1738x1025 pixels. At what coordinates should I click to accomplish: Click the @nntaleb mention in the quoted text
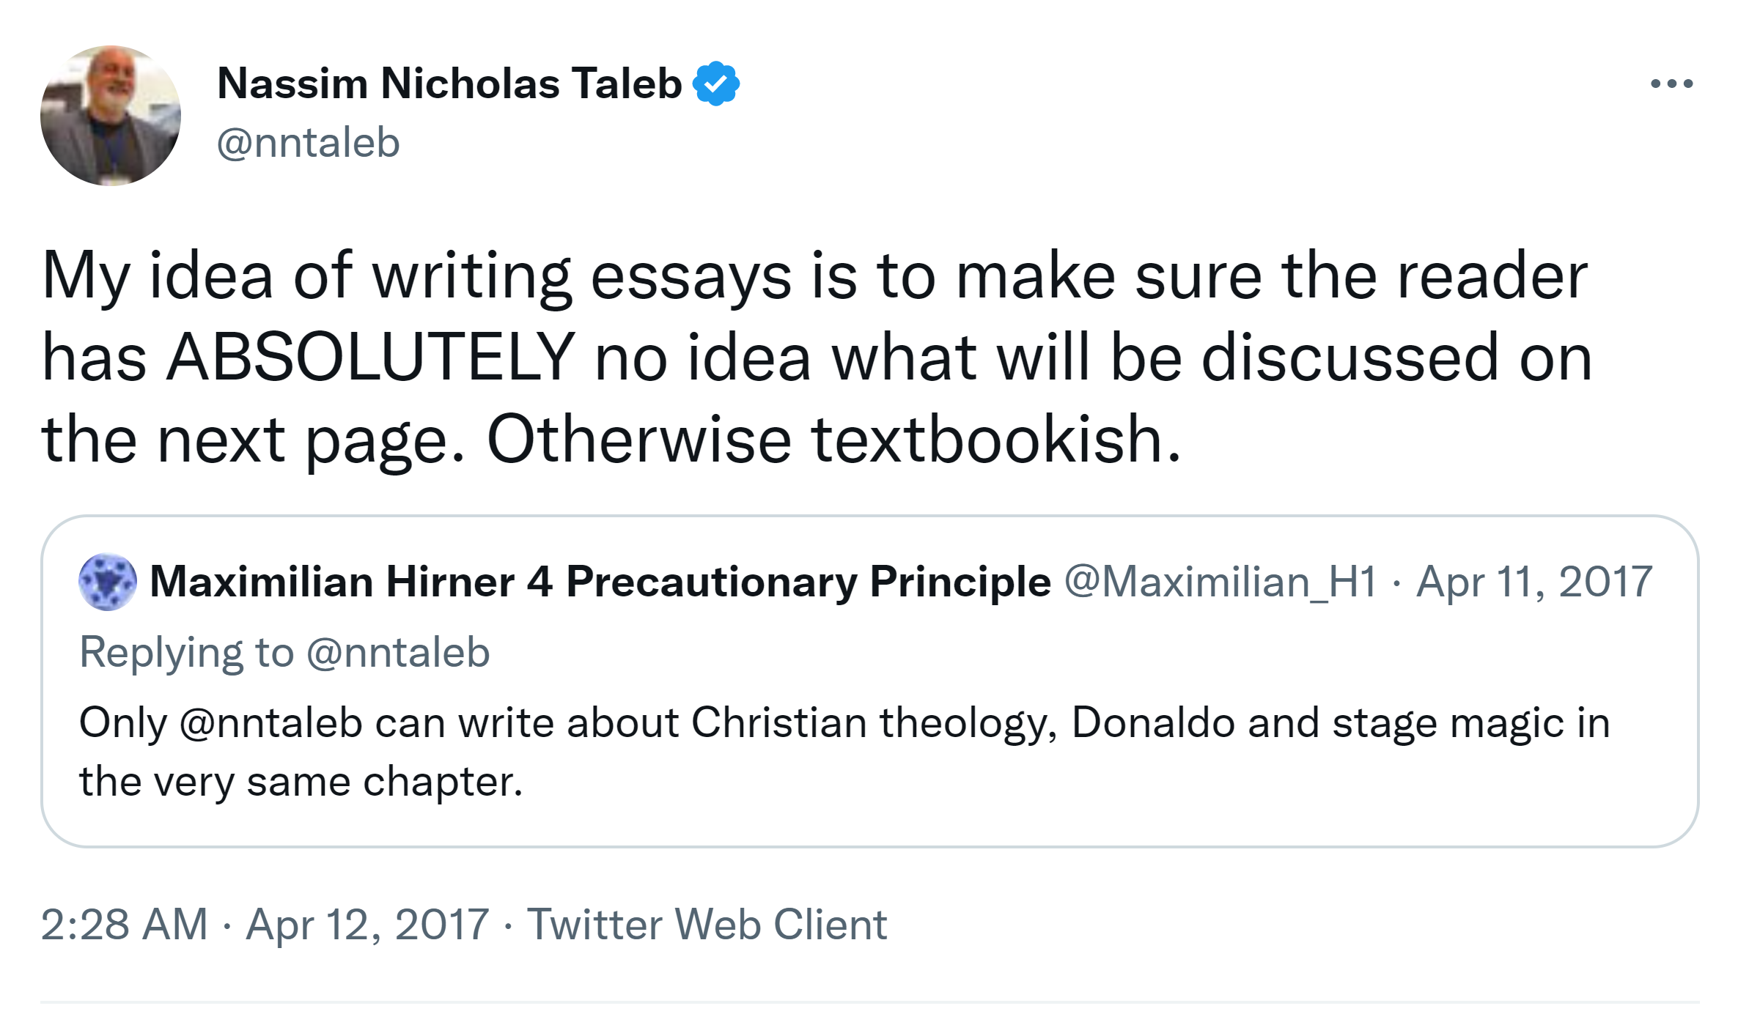pyautogui.click(x=270, y=723)
